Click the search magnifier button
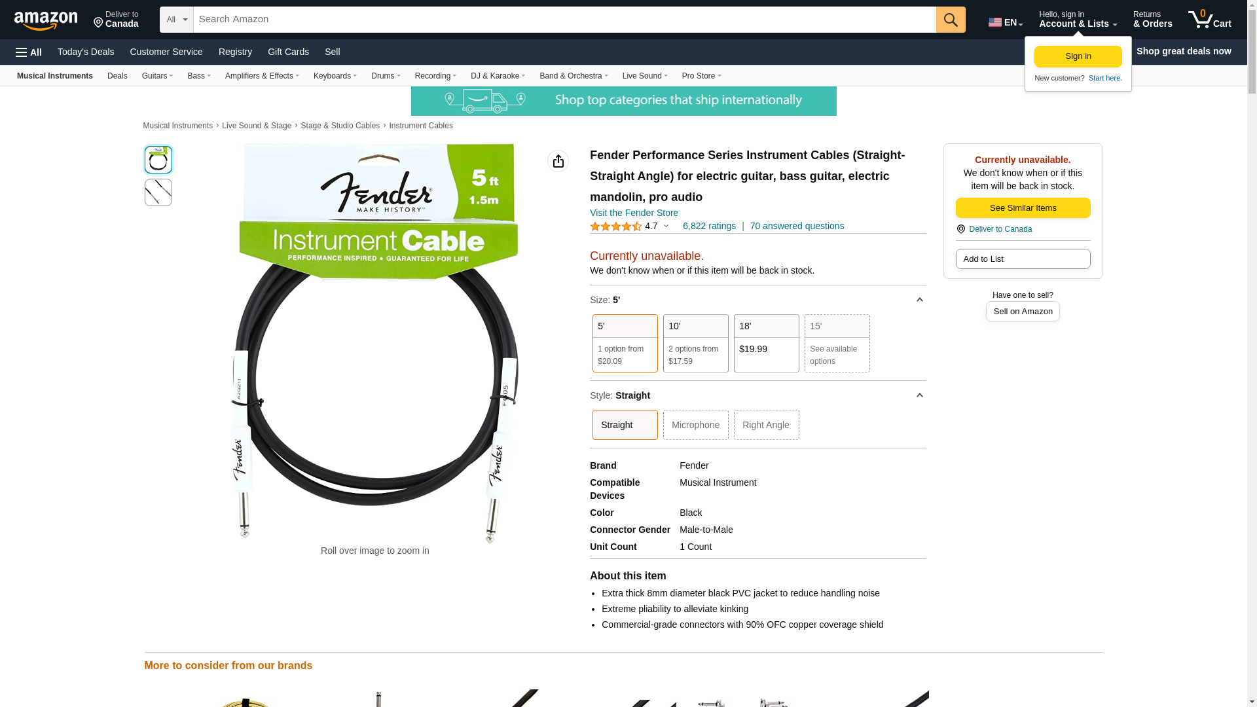The height and width of the screenshot is (707, 1257). (x=951, y=20)
